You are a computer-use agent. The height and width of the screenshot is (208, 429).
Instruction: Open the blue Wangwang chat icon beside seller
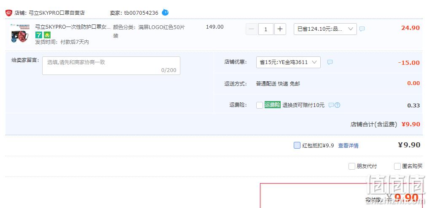165,12
